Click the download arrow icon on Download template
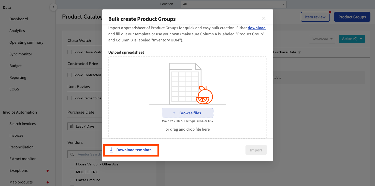Viewport: 375px width, 186px height. [x=111, y=150]
